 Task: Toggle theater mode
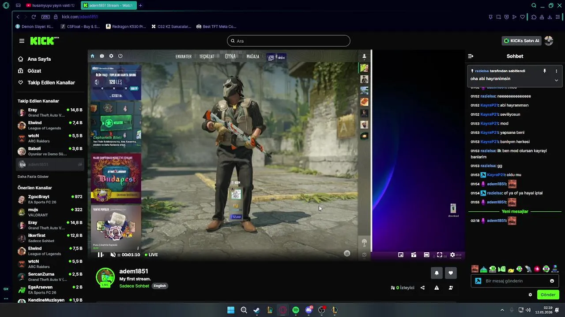[x=426, y=255]
